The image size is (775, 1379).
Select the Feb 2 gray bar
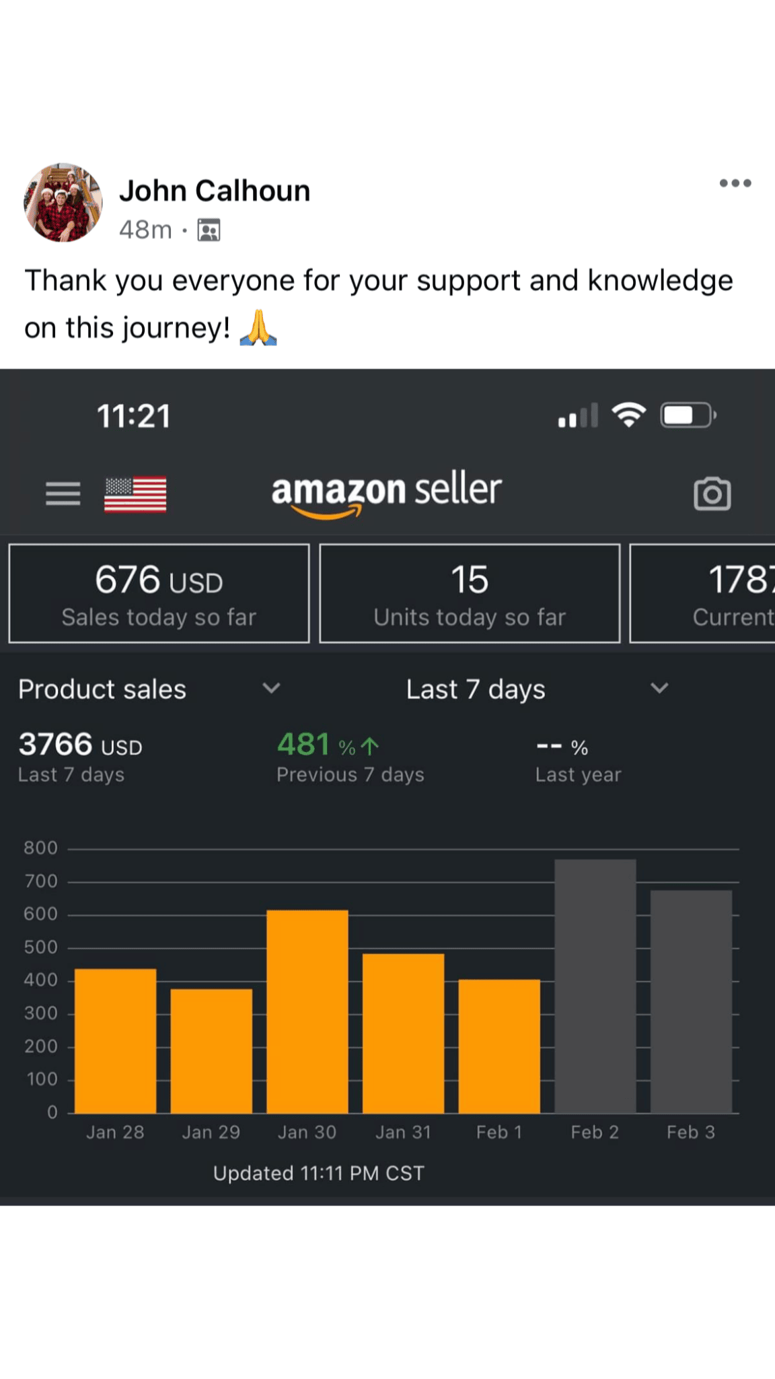(595, 986)
